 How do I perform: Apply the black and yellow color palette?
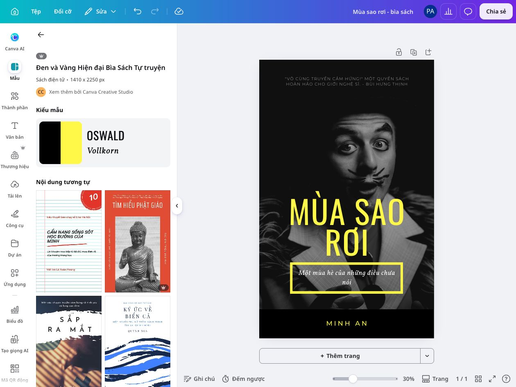point(61,143)
